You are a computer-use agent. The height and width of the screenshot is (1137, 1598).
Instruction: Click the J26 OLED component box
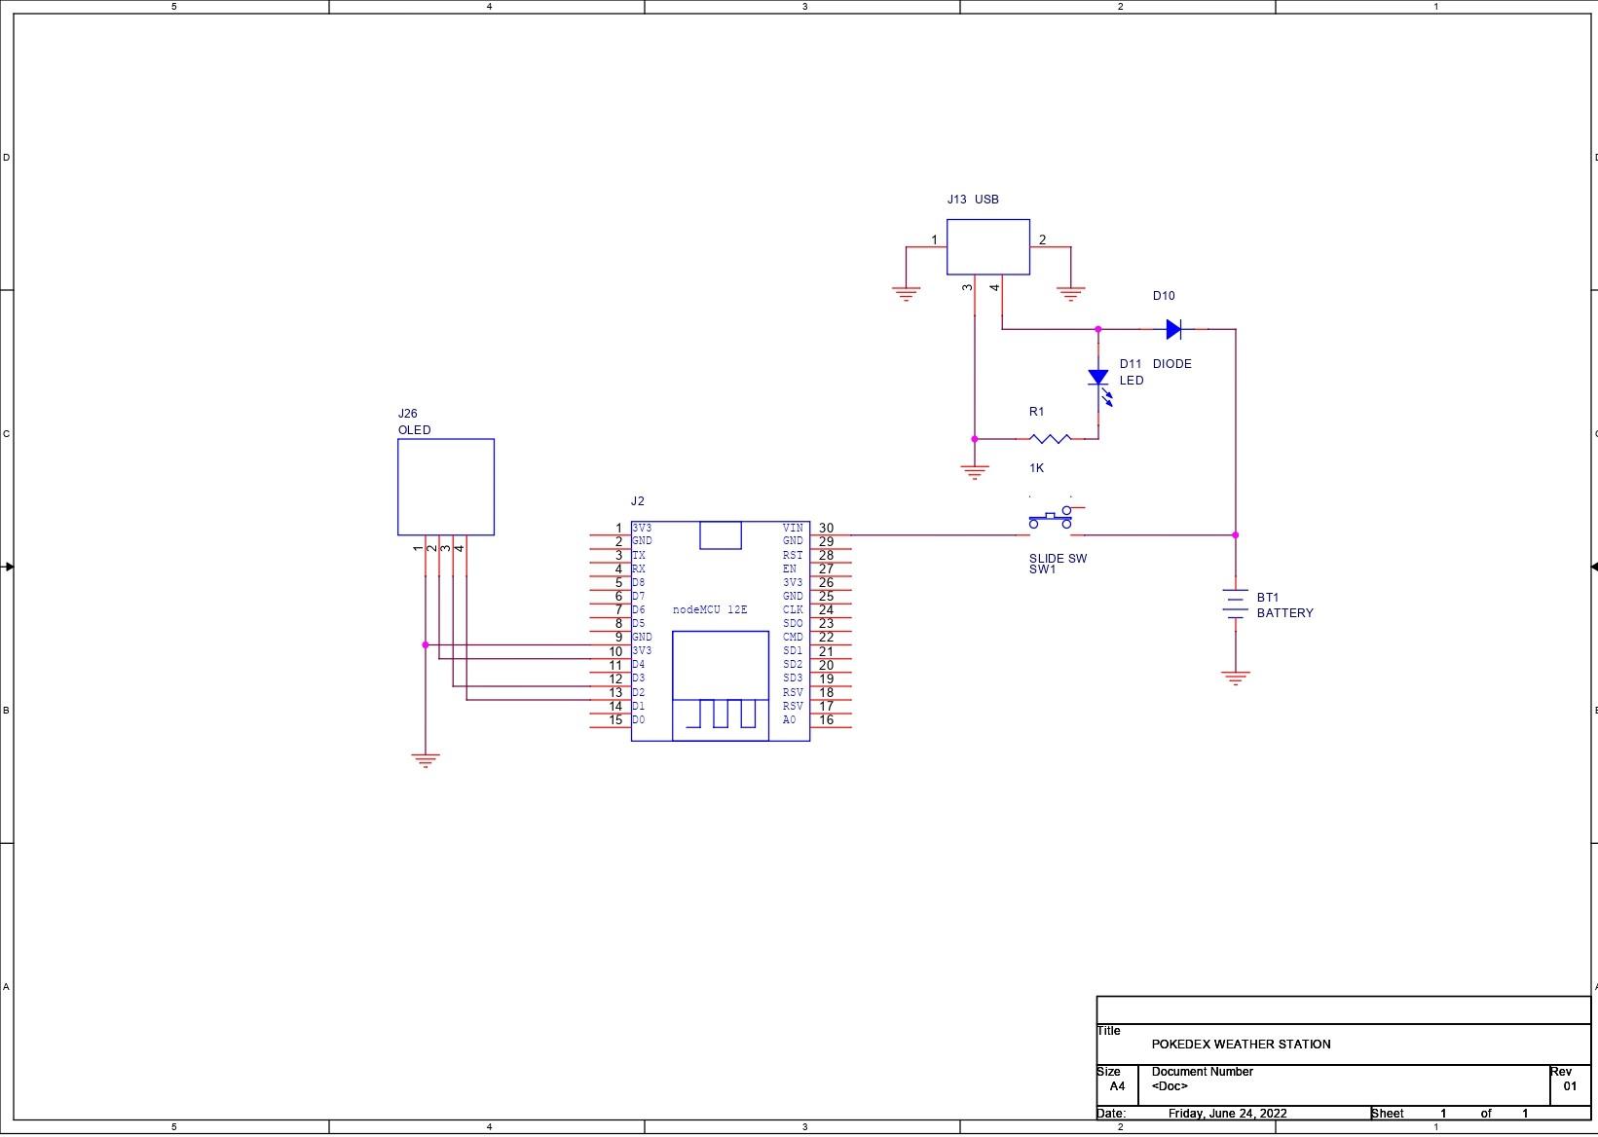[446, 487]
